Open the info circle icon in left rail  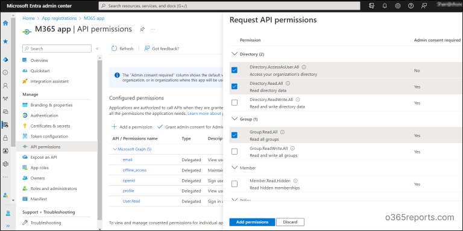[5, 72]
